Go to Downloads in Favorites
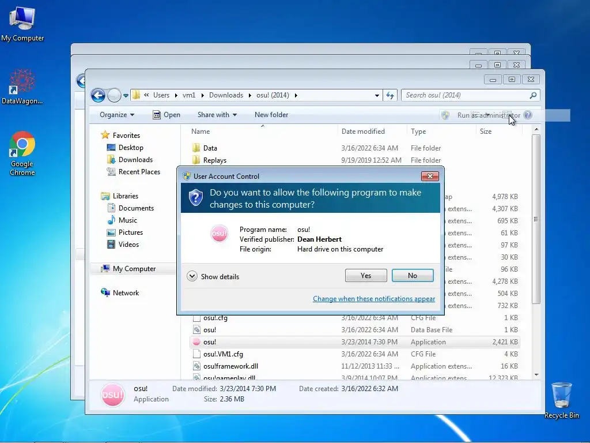 click(130, 159)
